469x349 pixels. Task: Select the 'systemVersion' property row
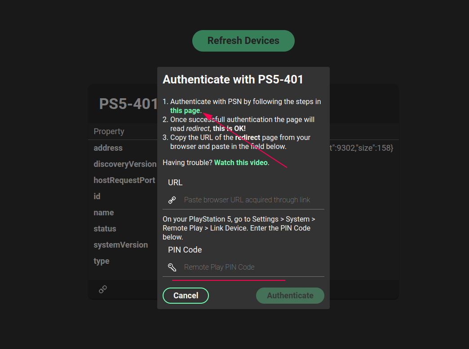pos(243,245)
